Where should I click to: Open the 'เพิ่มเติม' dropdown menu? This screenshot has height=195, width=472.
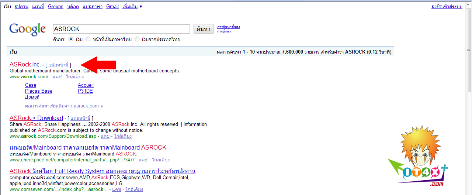pyautogui.click(x=132, y=7)
